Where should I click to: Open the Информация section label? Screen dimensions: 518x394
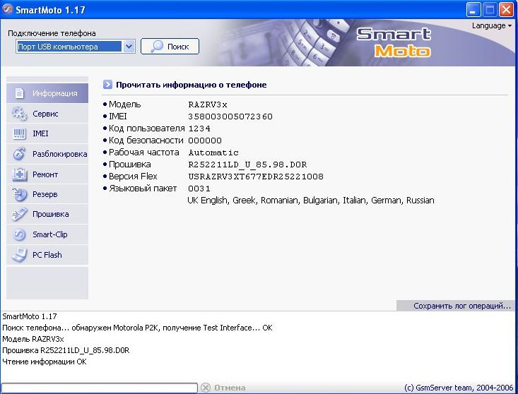coord(55,93)
